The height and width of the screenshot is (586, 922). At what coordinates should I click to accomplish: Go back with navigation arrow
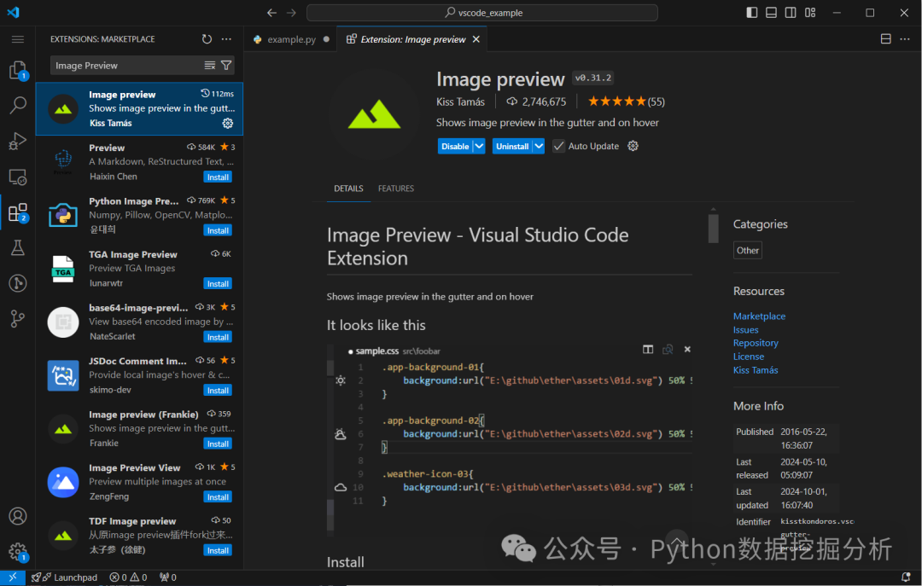(x=271, y=12)
